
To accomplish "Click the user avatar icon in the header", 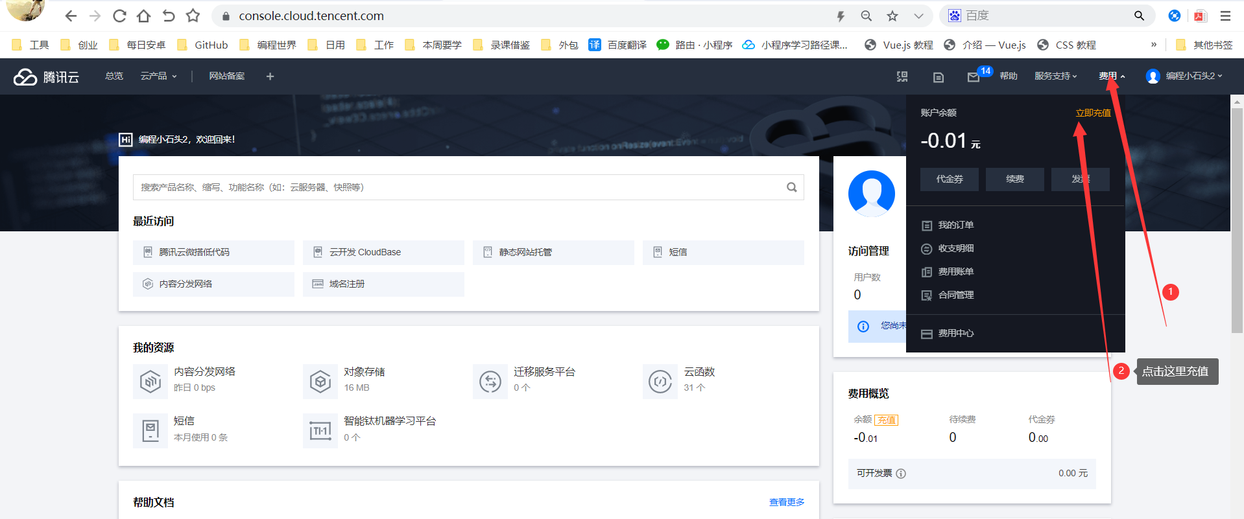I will coord(1153,76).
